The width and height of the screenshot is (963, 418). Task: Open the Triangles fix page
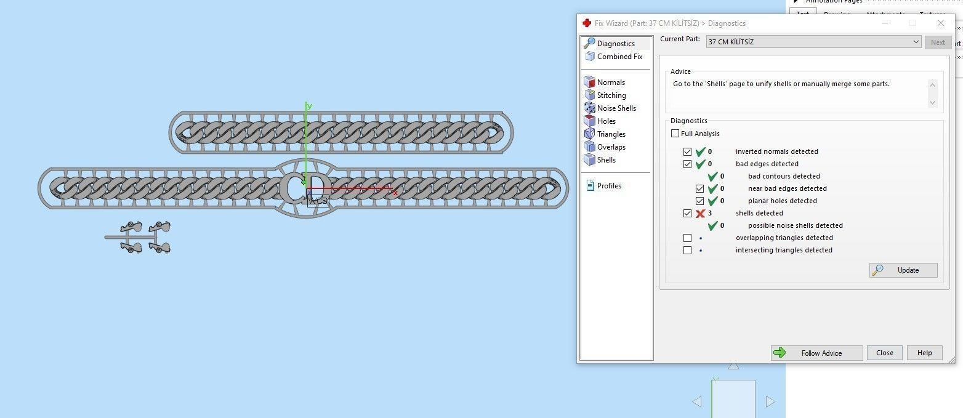(x=611, y=134)
